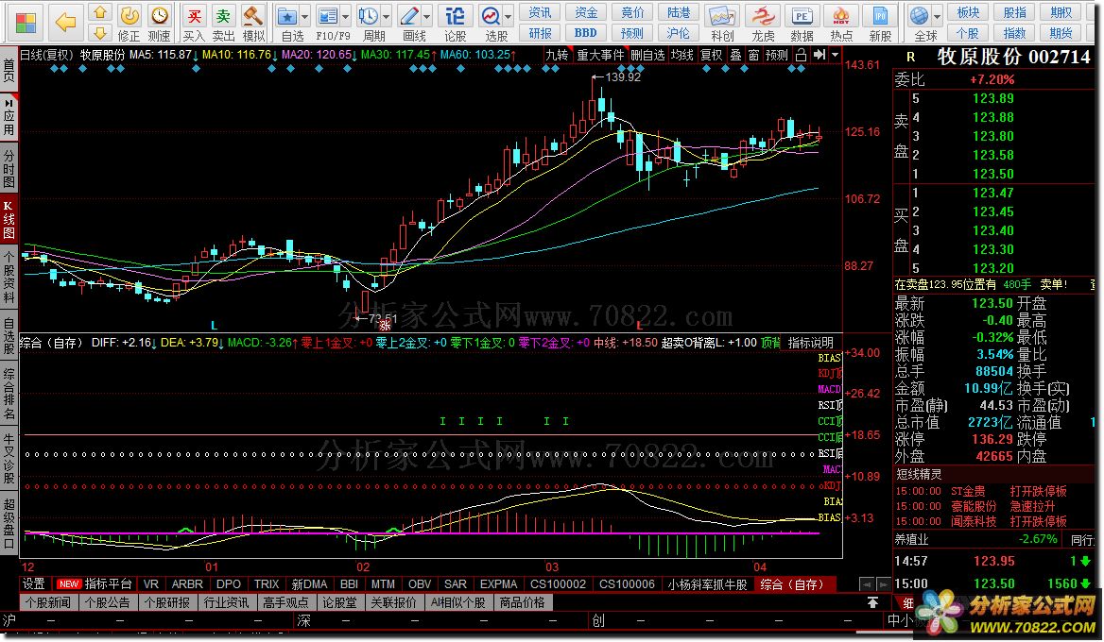1104x642 pixels.
Task: Expand the 画线 dropdown arrow
Action: (x=427, y=16)
